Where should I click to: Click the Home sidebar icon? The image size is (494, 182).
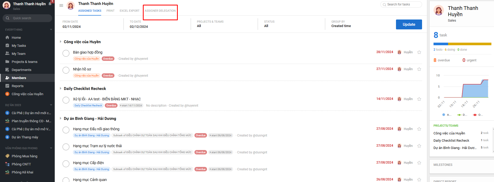7,37
